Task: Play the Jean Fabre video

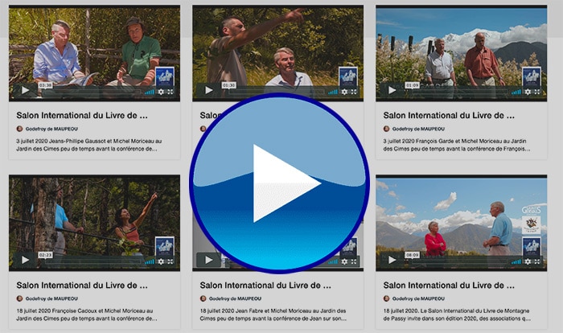Action: click(208, 260)
